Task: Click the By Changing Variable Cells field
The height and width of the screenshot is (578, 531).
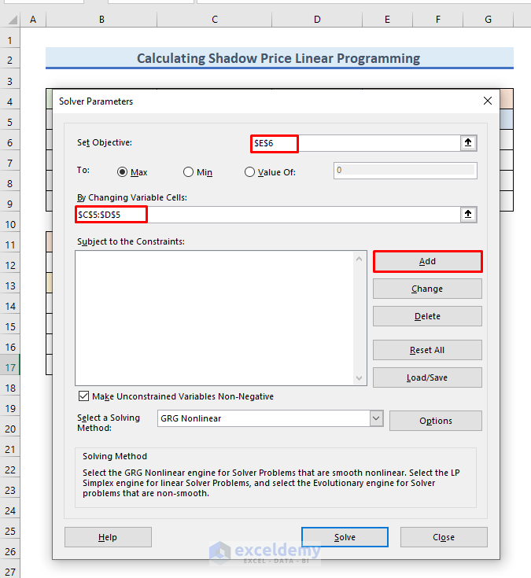Action: pos(268,215)
